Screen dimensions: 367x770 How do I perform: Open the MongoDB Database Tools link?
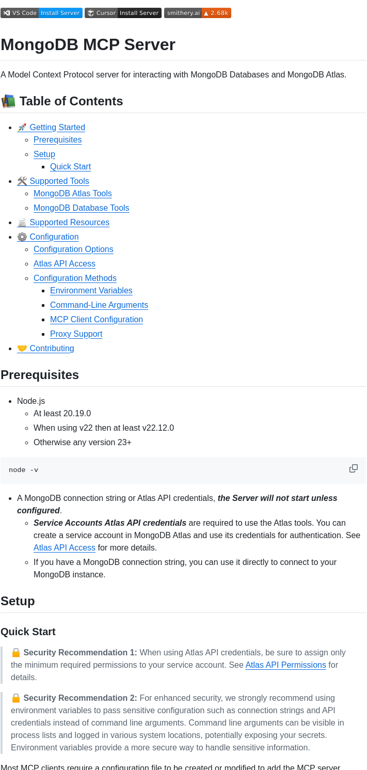pyautogui.click(x=81, y=208)
